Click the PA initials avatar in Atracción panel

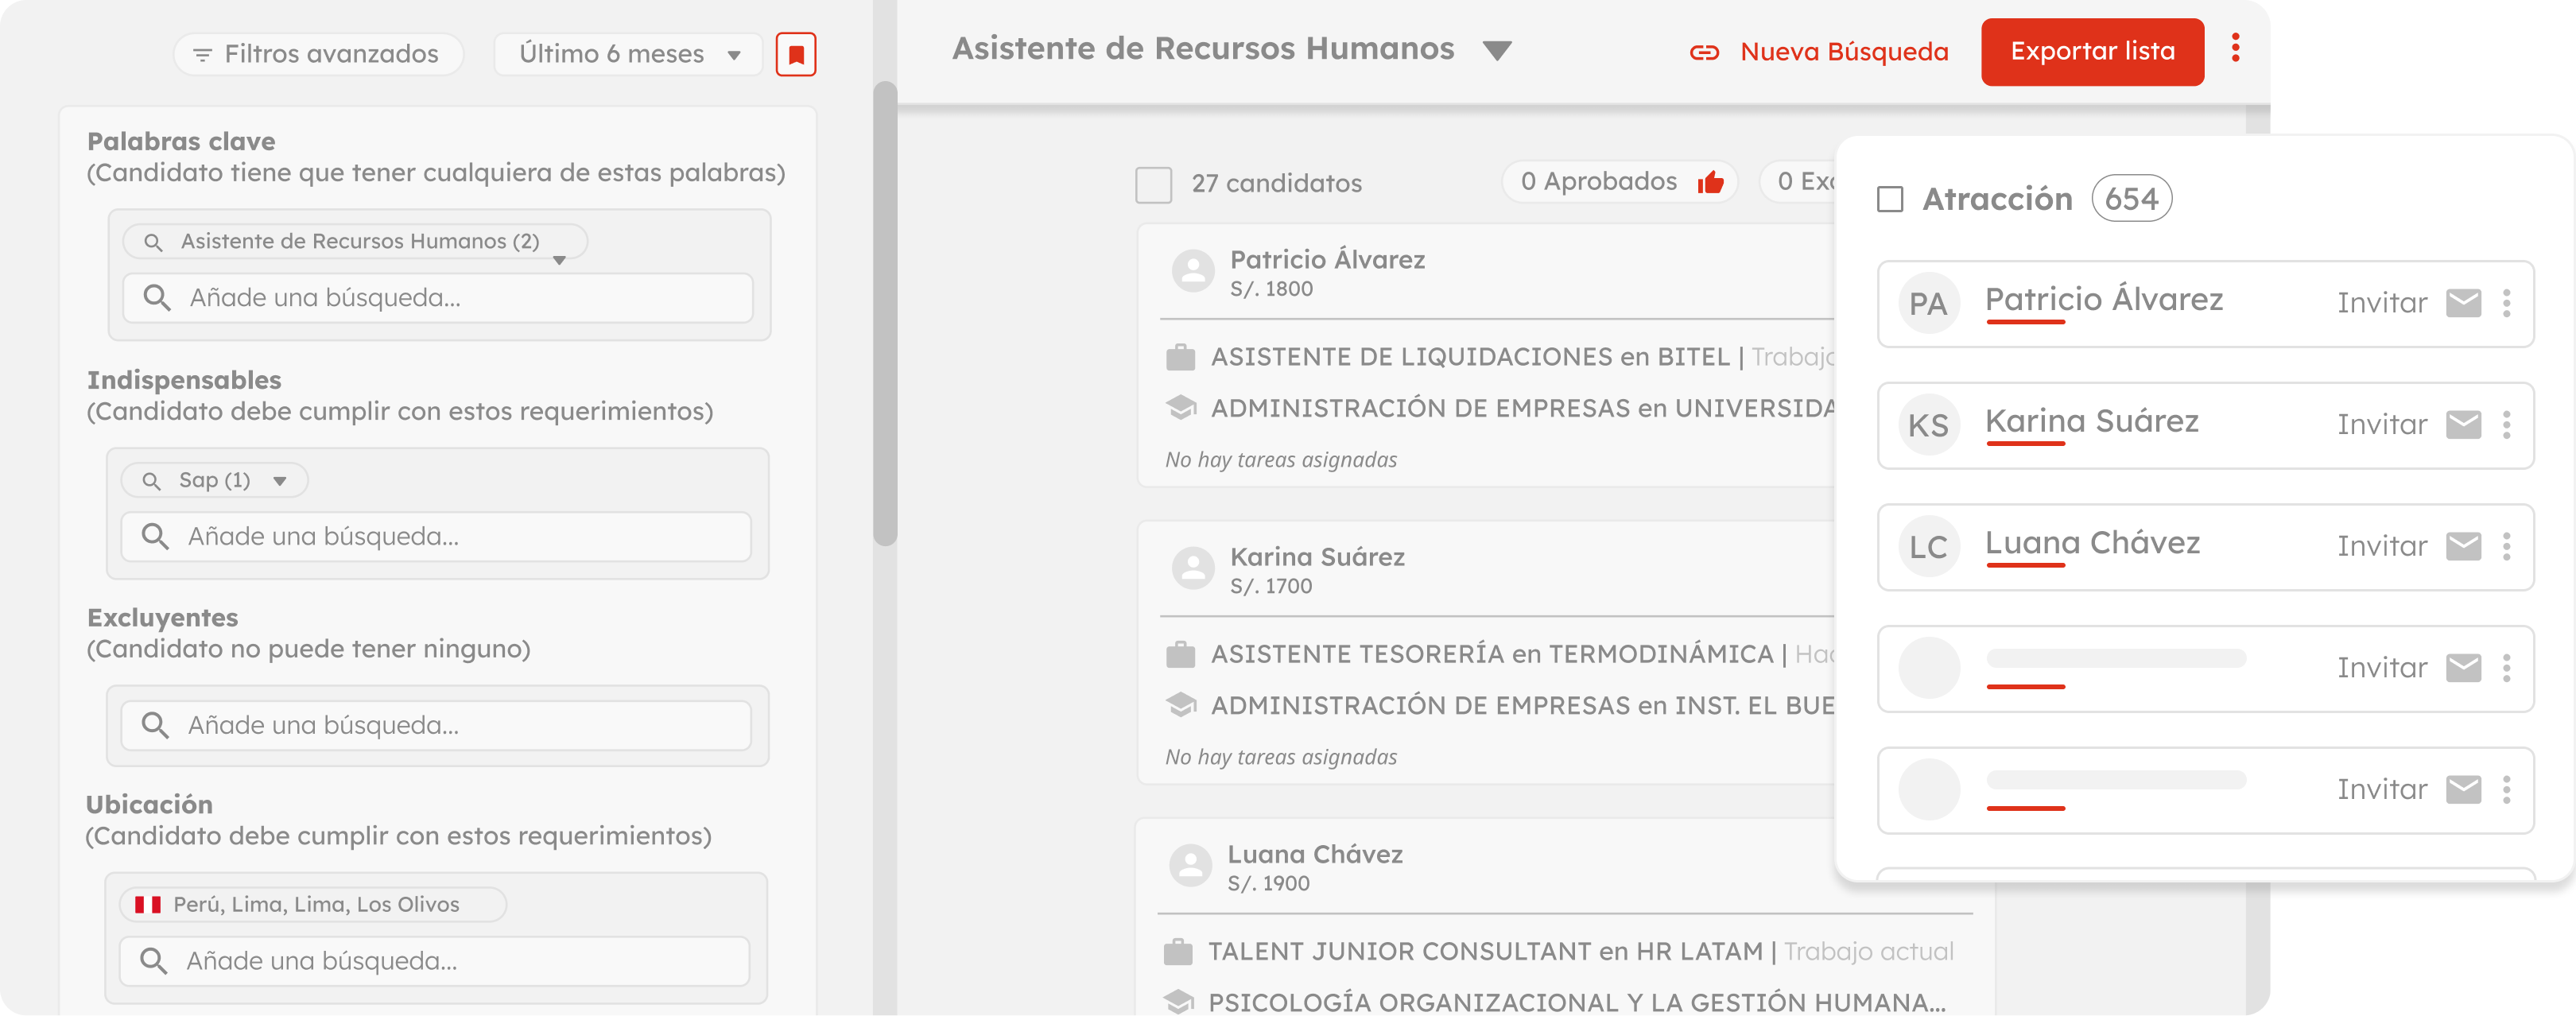point(1928,304)
